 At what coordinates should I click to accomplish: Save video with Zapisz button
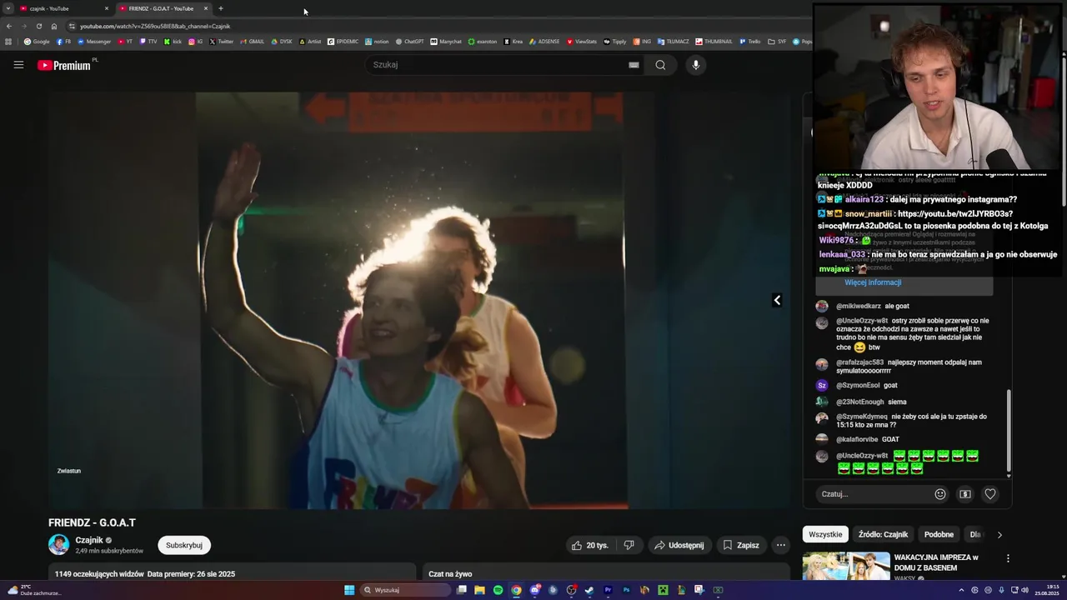tap(741, 545)
